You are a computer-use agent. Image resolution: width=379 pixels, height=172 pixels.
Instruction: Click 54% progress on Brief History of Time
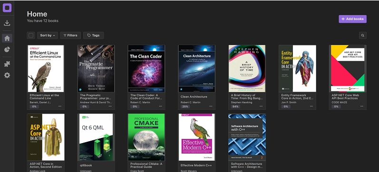(235, 107)
